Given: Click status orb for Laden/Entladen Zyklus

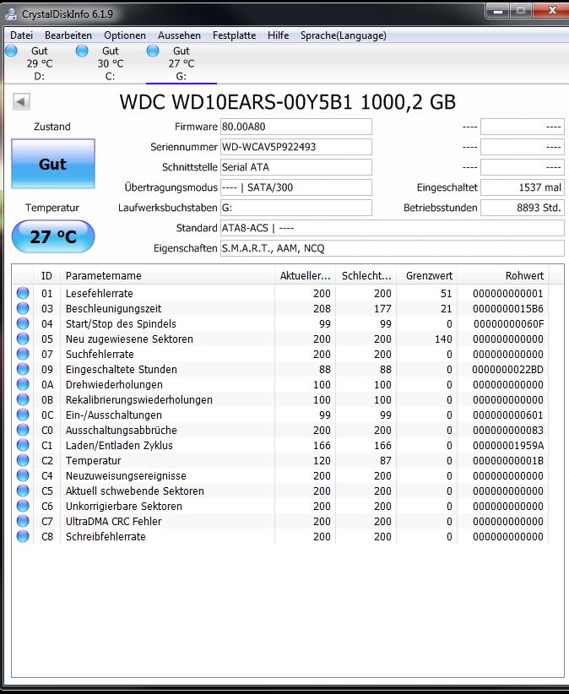Looking at the screenshot, I should 23,445.
